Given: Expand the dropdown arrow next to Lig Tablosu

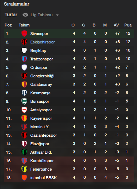Looking at the screenshot, I should click(57, 15).
